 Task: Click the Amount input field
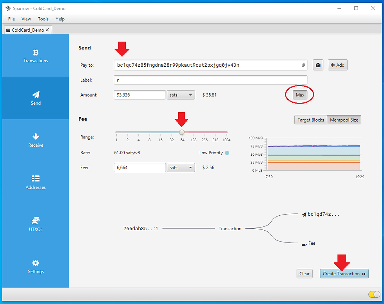pyautogui.click(x=140, y=95)
